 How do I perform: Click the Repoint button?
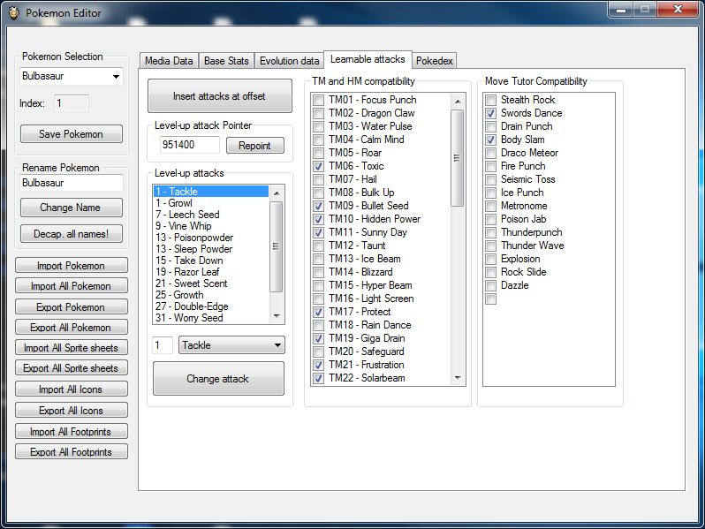tap(254, 145)
